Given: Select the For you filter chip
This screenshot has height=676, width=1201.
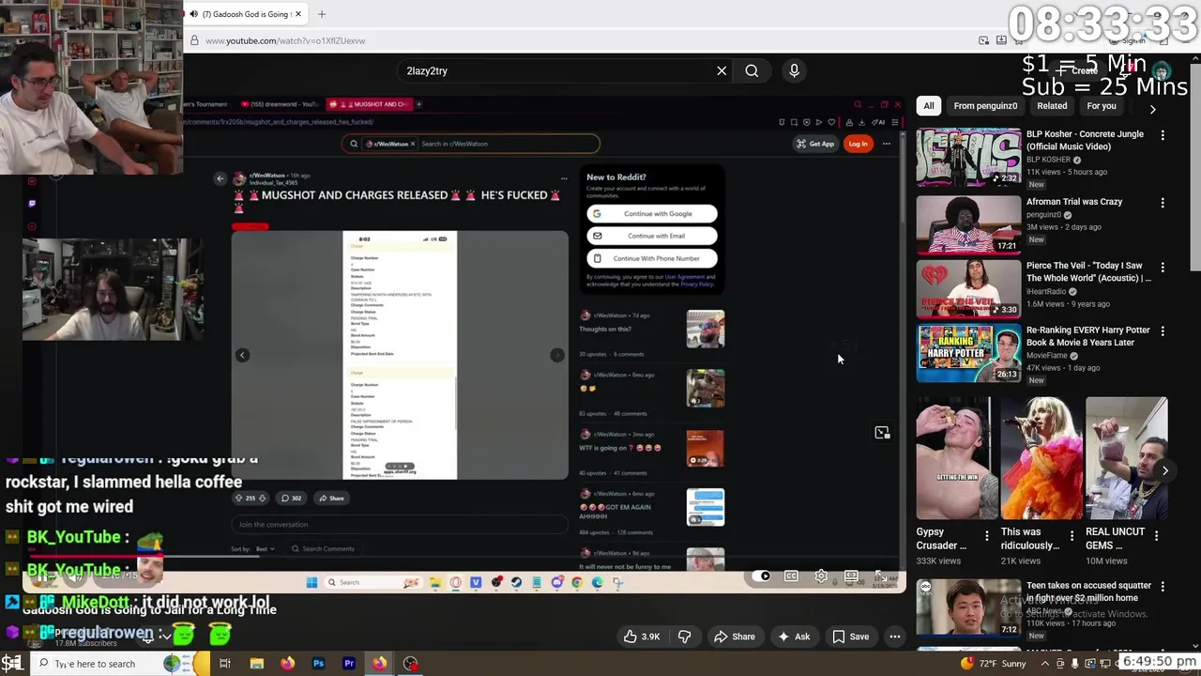Looking at the screenshot, I should click(1102, 106).
